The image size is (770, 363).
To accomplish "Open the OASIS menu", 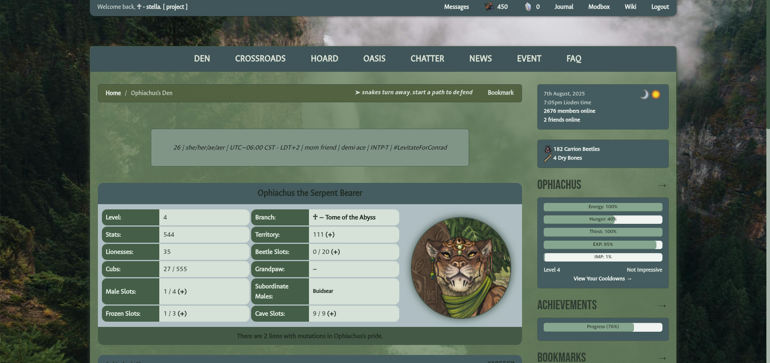I will 374,59.
